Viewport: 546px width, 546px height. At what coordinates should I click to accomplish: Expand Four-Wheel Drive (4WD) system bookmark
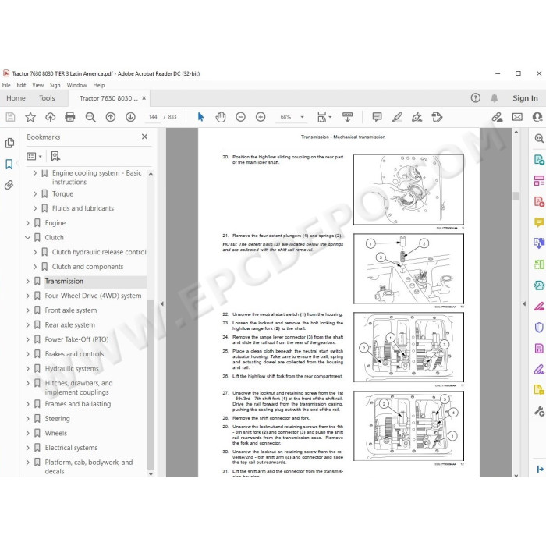point(28,296)
